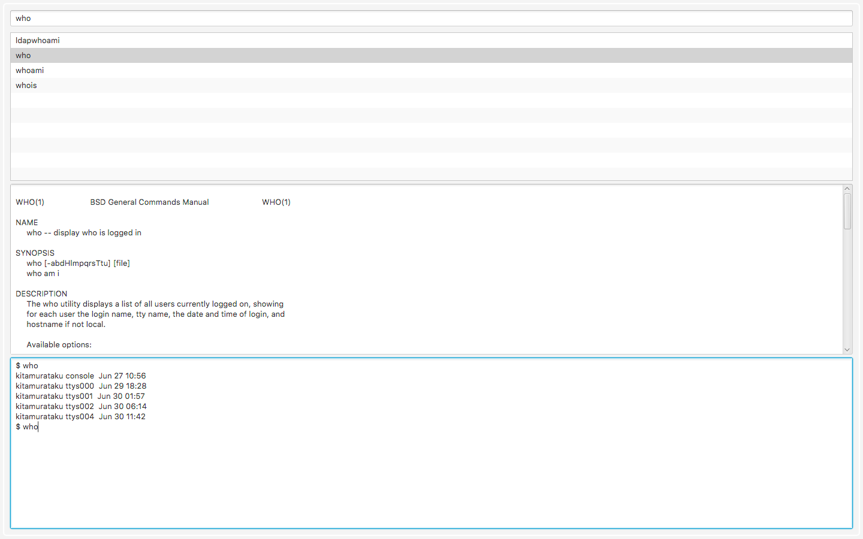The image size is (863, 539).
Task: Click the SYNOPSIS heading in manual
Action: pos(35,253)
